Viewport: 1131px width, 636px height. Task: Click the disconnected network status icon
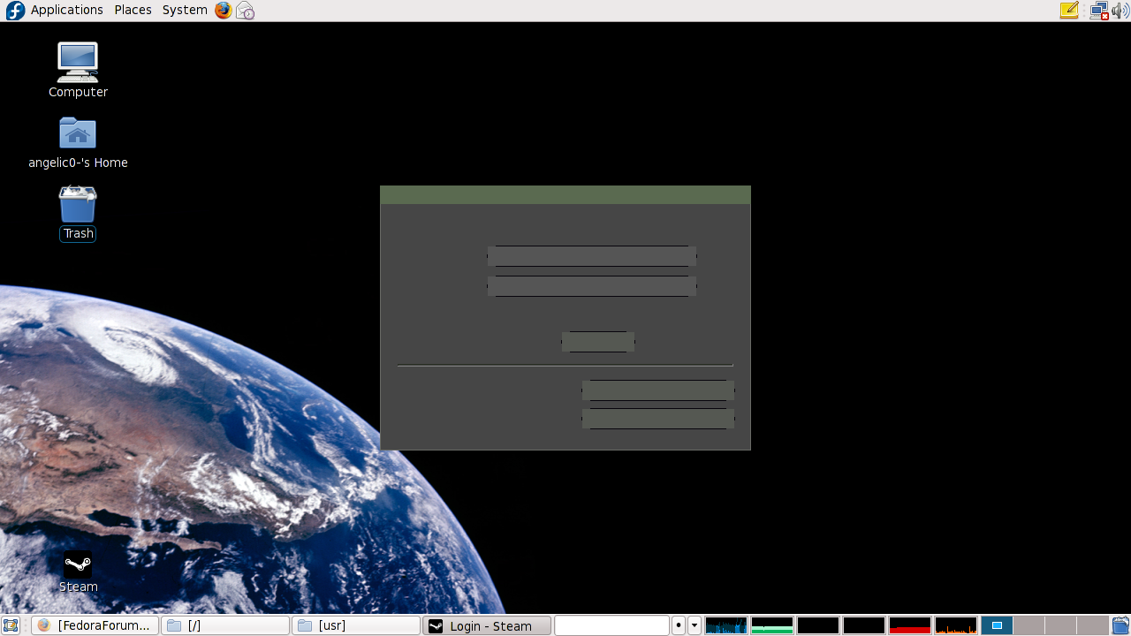(x=1098, y=11)
